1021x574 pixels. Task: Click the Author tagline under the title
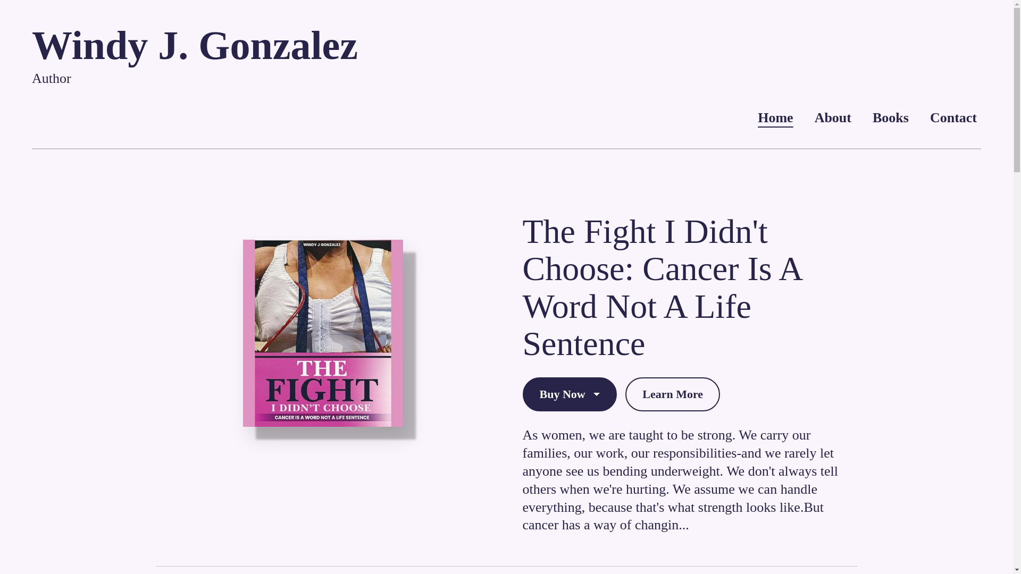(x=52, y=79)
